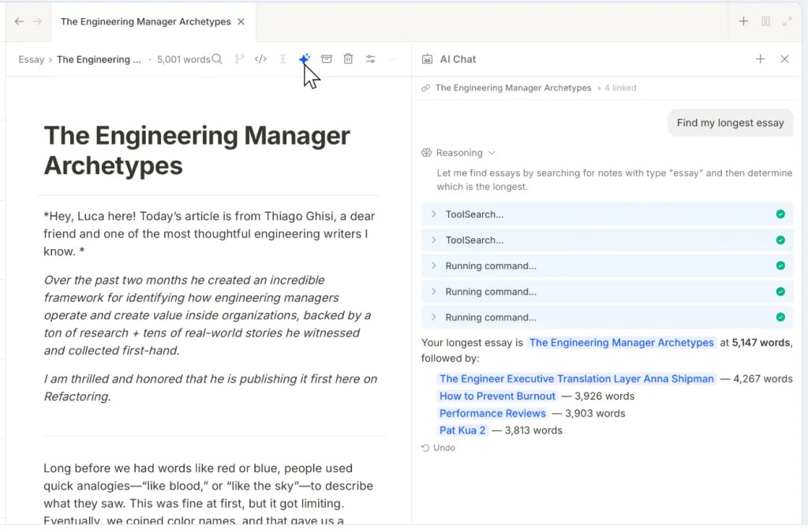Screen dimensions: 808x529
Task: Close the AI Chat panel
Action: pyautogui.click(x=784, y=59)
